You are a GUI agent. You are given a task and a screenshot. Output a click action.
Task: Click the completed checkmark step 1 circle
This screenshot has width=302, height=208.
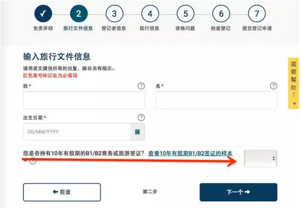[43, 13]
